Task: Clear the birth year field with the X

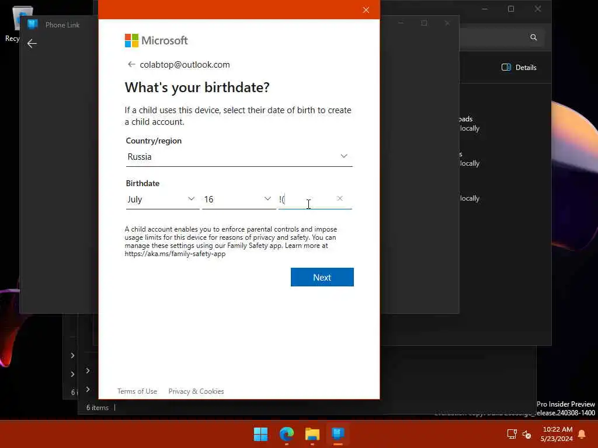Action: 340,198
